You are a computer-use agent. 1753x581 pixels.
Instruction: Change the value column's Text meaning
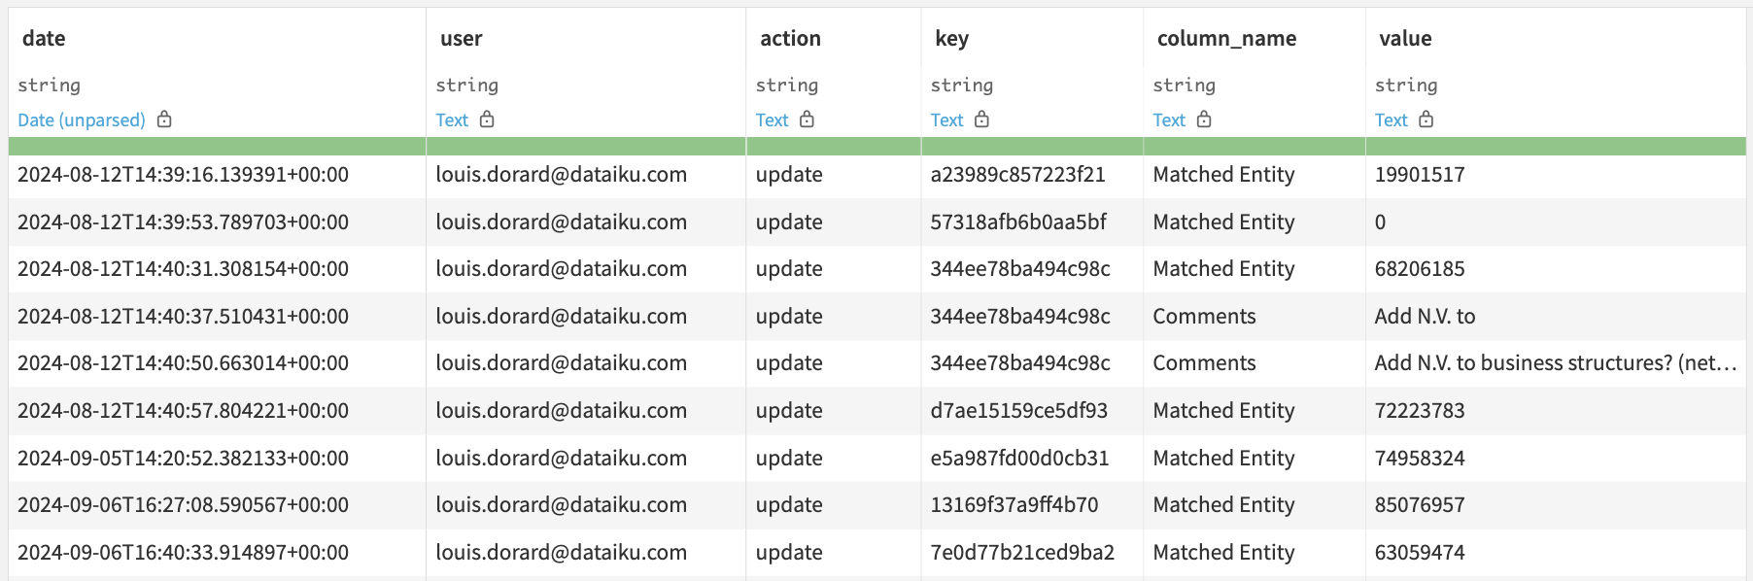(1392, 120)
